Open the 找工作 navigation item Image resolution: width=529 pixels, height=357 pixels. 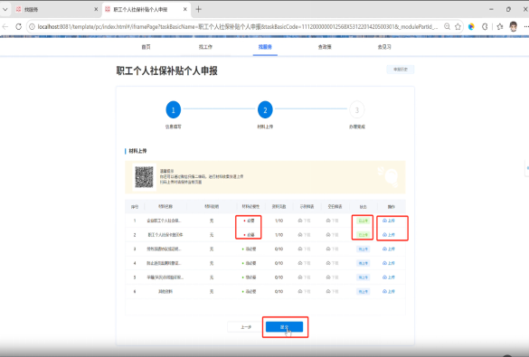click(205, 47)
